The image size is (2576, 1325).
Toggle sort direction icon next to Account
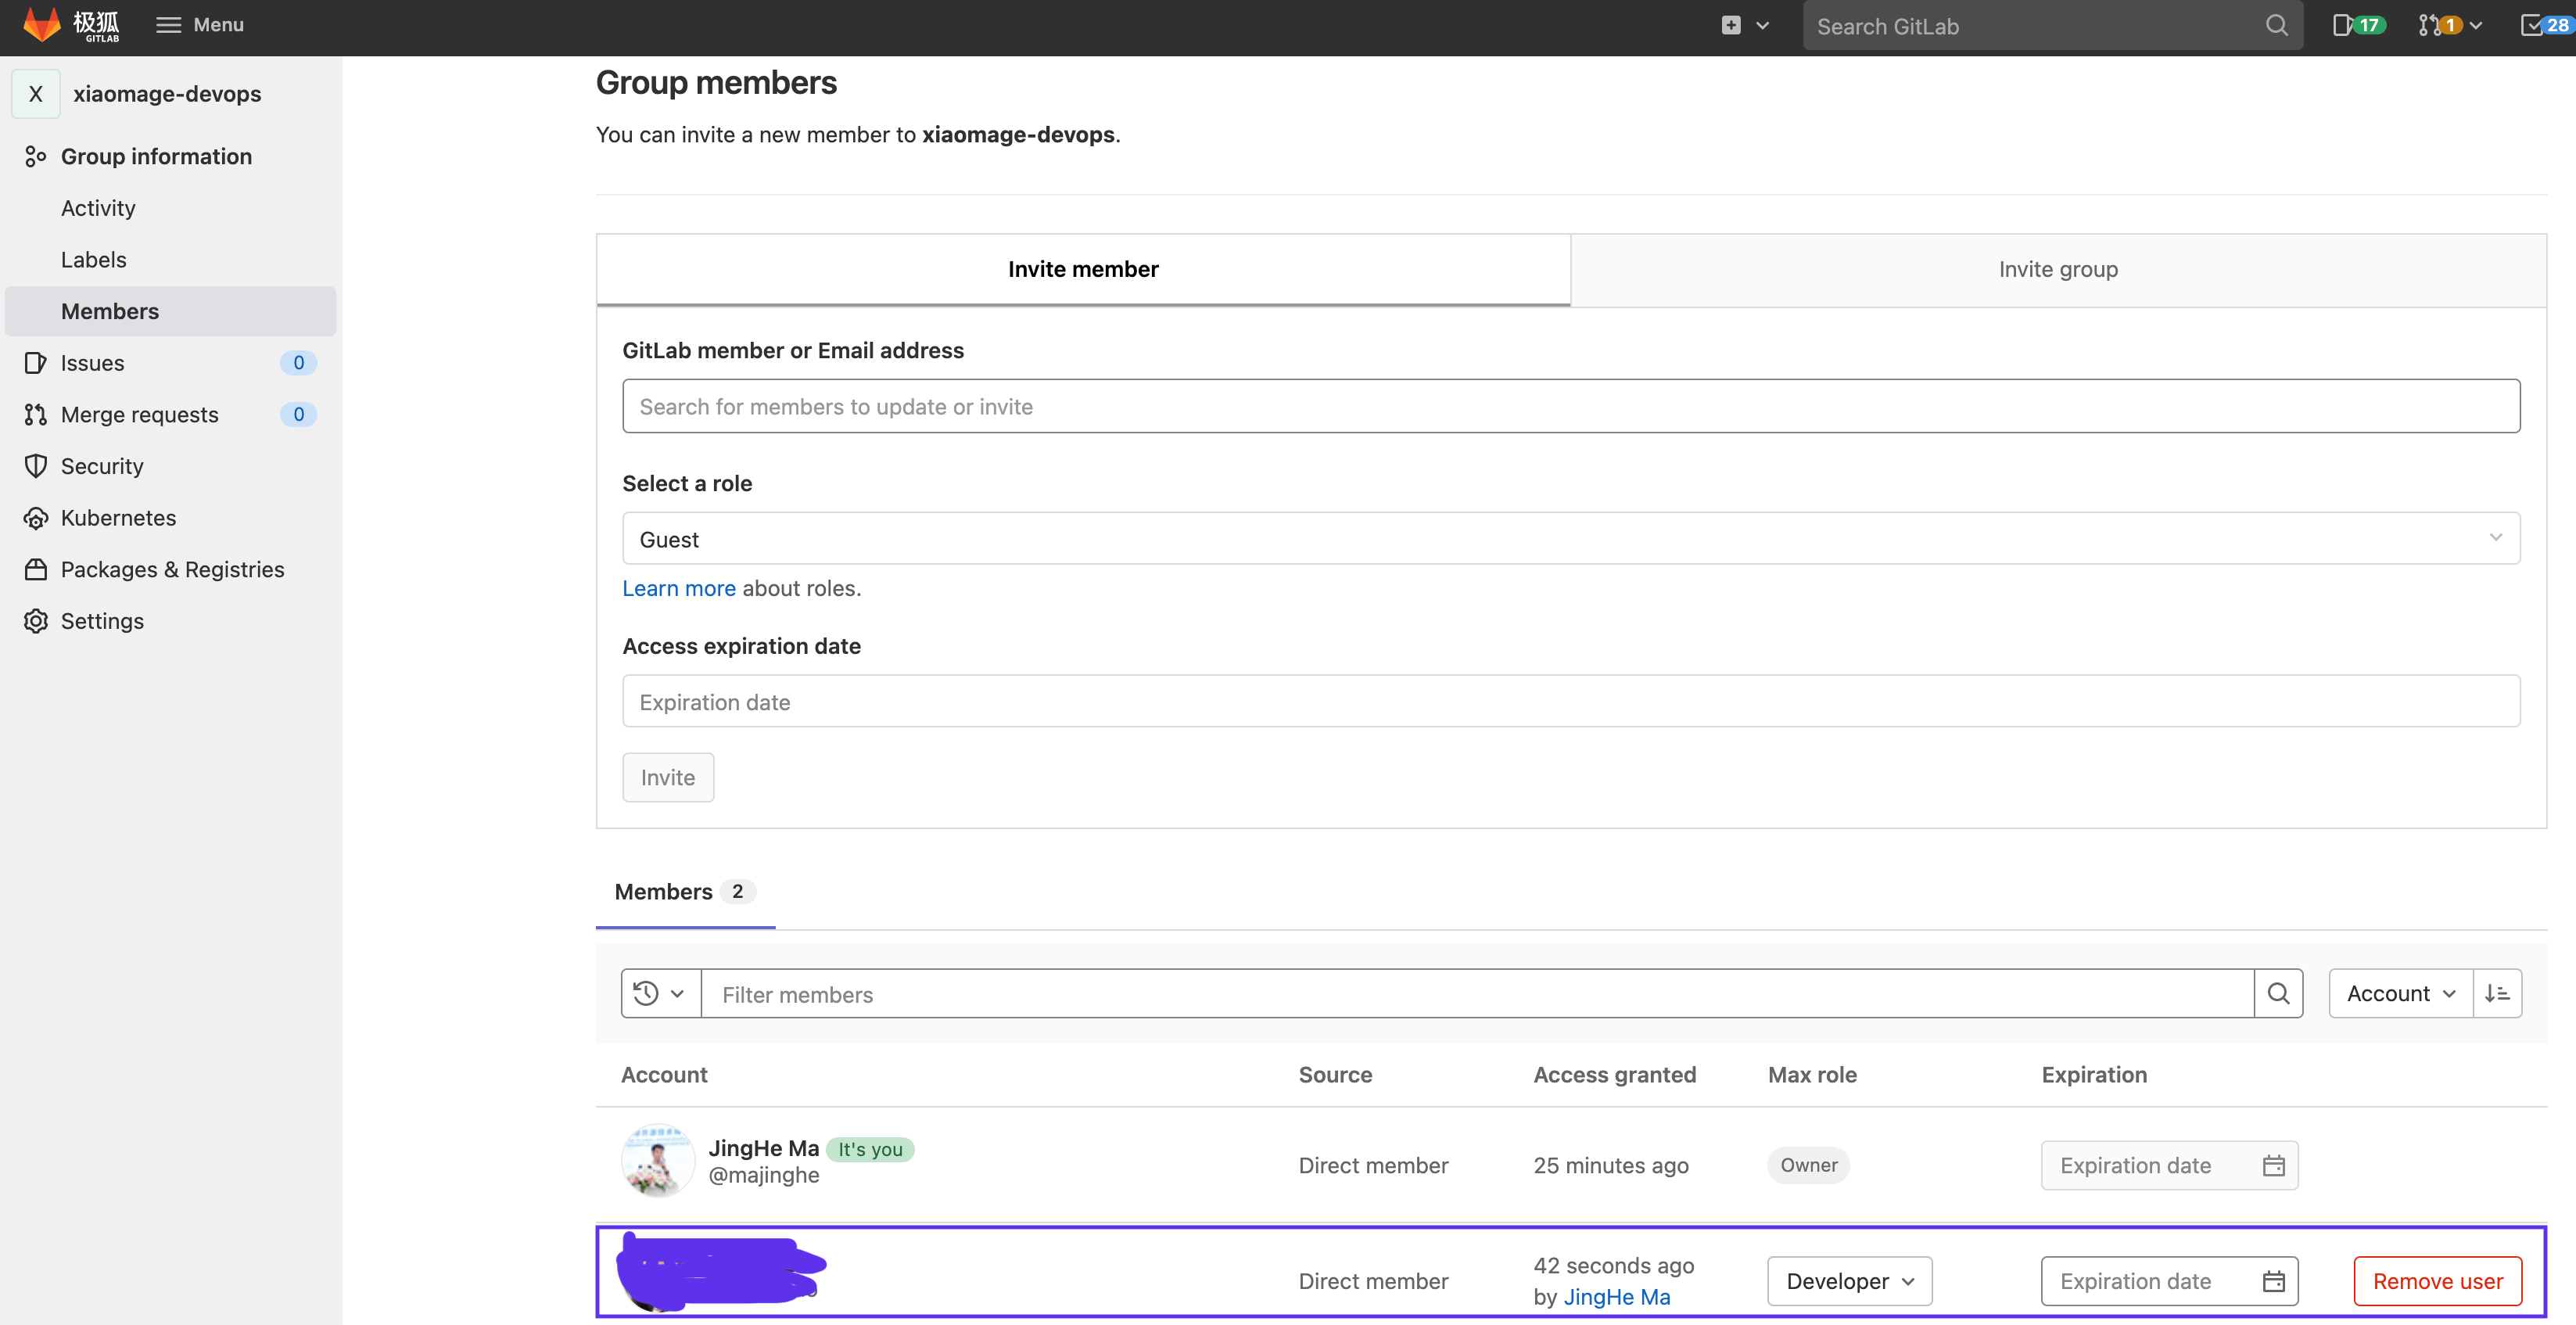point(2496,993)
